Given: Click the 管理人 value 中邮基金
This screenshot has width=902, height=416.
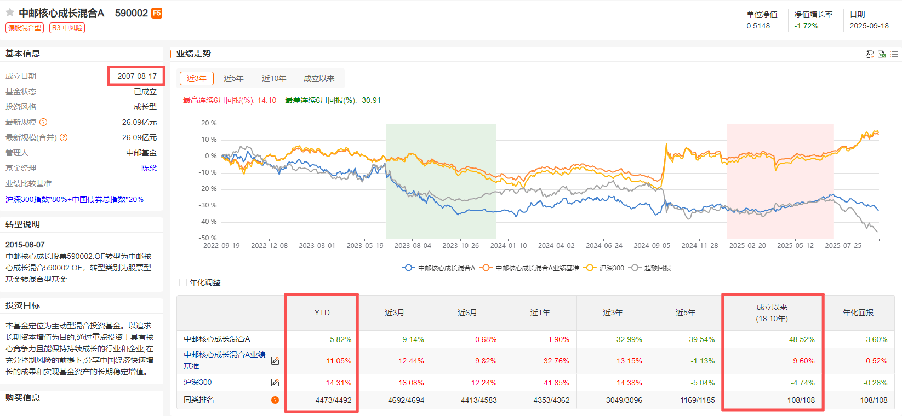Looking at the screenshot, I should (x=141, y=153).
